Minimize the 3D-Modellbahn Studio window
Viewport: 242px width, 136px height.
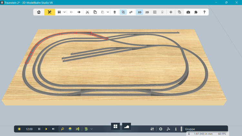tap(216, 3)
